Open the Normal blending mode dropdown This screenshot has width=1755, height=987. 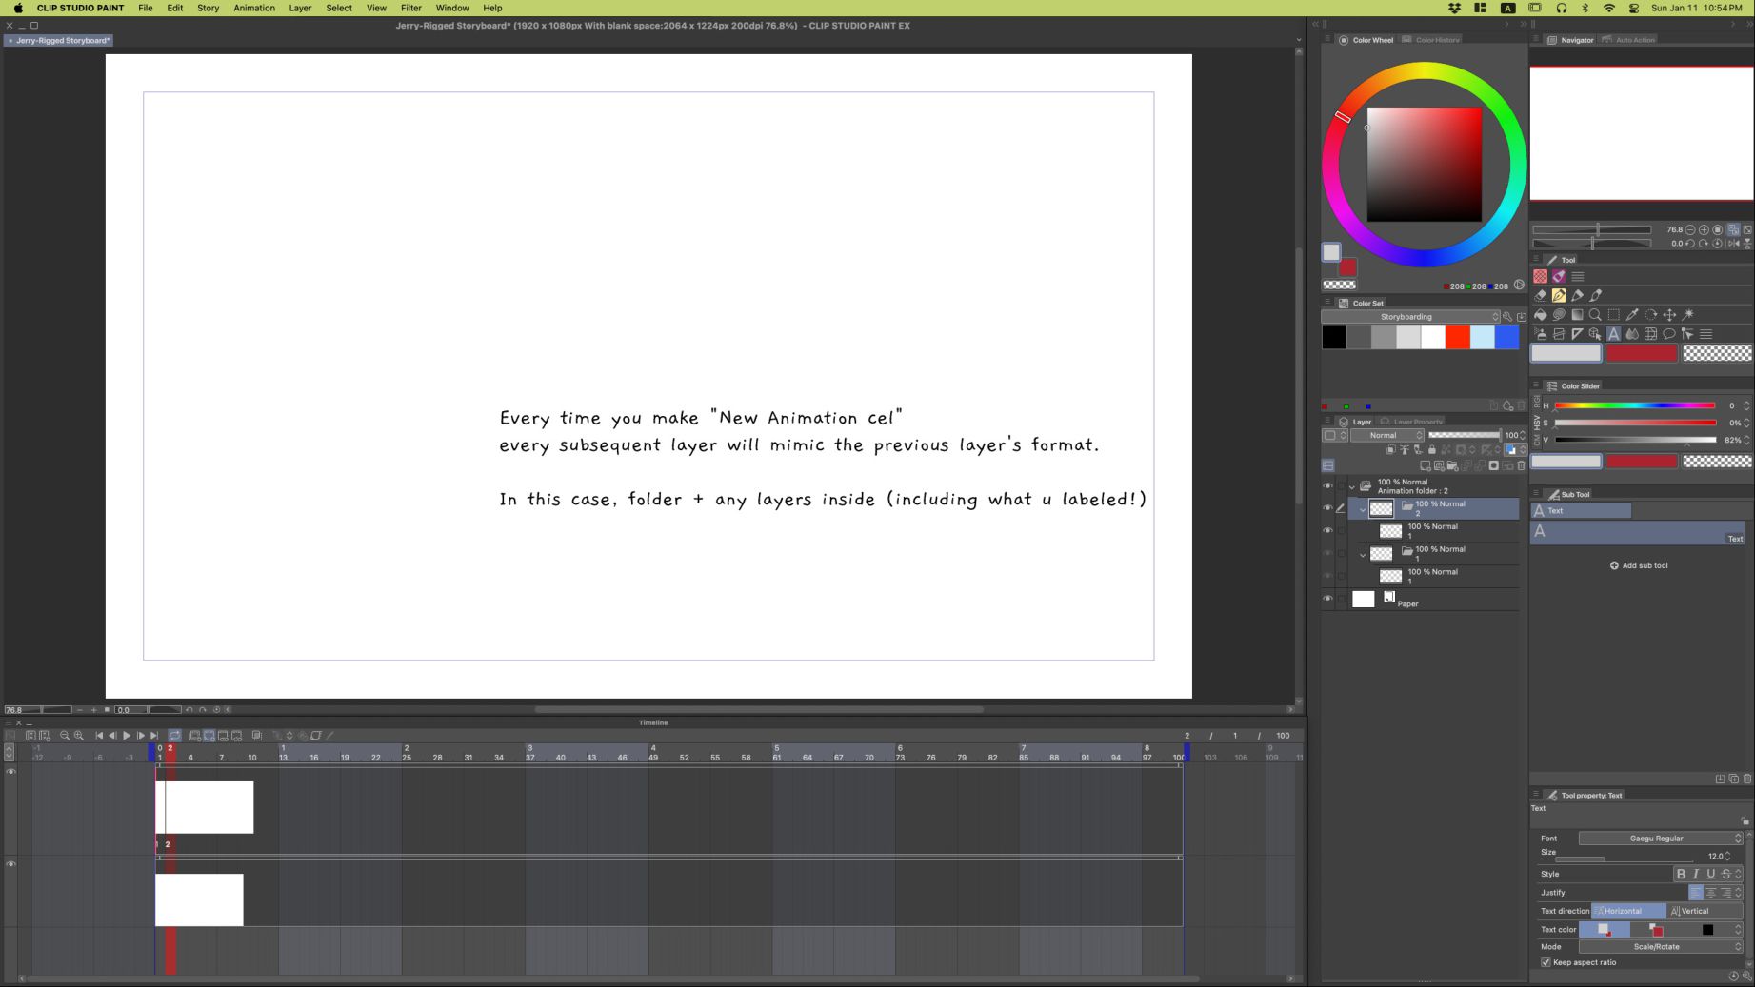pyautogui.click(x=1388, y=435)
